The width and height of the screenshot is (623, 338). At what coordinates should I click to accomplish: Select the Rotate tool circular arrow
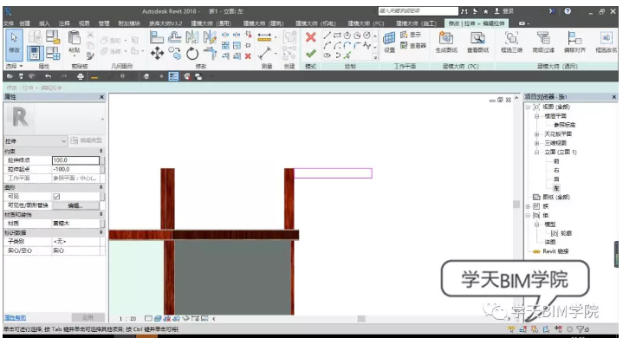(x=192, y=53)
